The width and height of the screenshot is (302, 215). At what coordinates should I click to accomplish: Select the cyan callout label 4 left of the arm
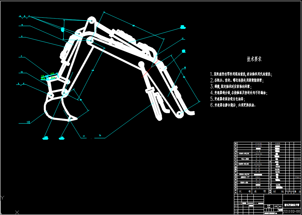point(22,56)
